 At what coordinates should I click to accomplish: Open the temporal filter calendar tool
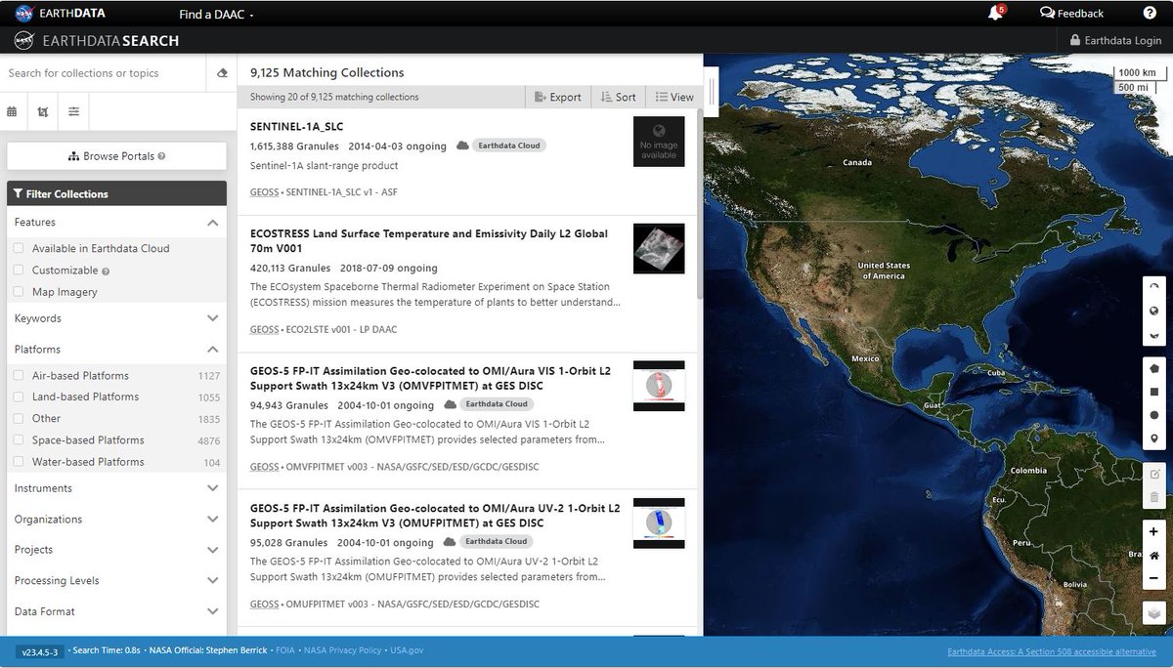pyautogui.click(x=13, y=111)
